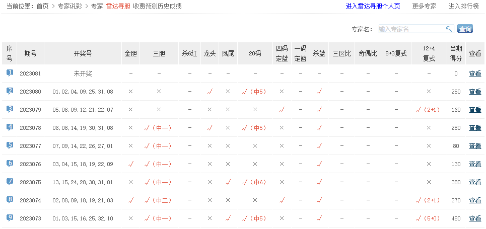Click the number 1 row badge icon
Image resolution: width=486 pixels, height=229 pixels.
click(10, 73)
